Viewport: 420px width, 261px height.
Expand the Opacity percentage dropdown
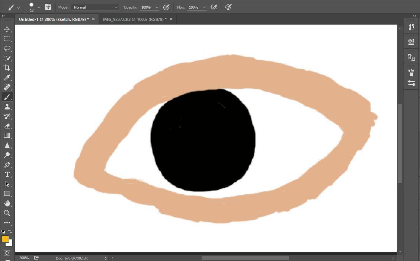(x=157, y=7)
